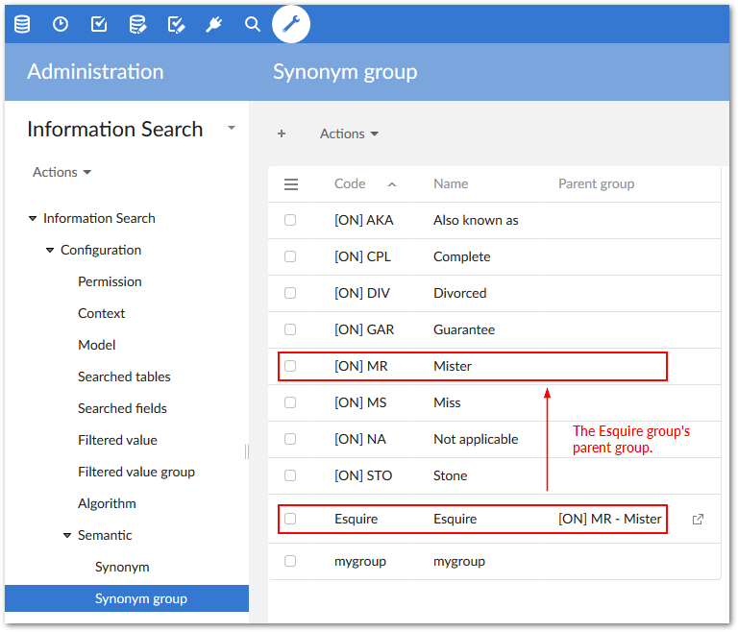Open the table Actions dropdown
The width and height of the screenshot is (738, 632).
click(349, 134)
